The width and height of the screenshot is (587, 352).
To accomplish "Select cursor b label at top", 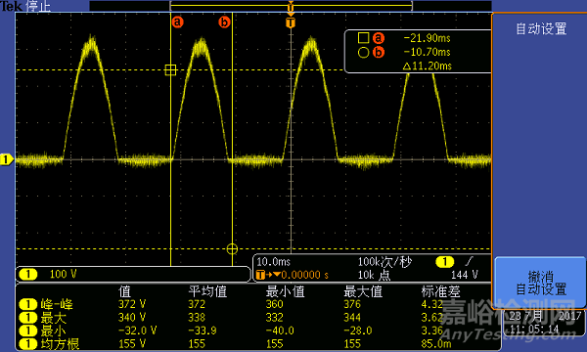I will (x=224, y=22).
